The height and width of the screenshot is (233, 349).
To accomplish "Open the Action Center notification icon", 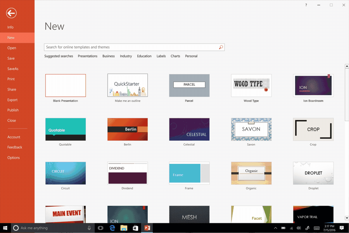I will point(342,228).
